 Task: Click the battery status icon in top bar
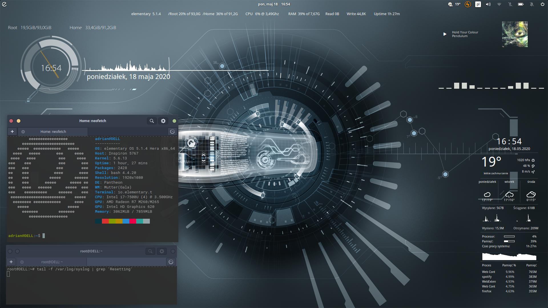click(x=521, y=4)
